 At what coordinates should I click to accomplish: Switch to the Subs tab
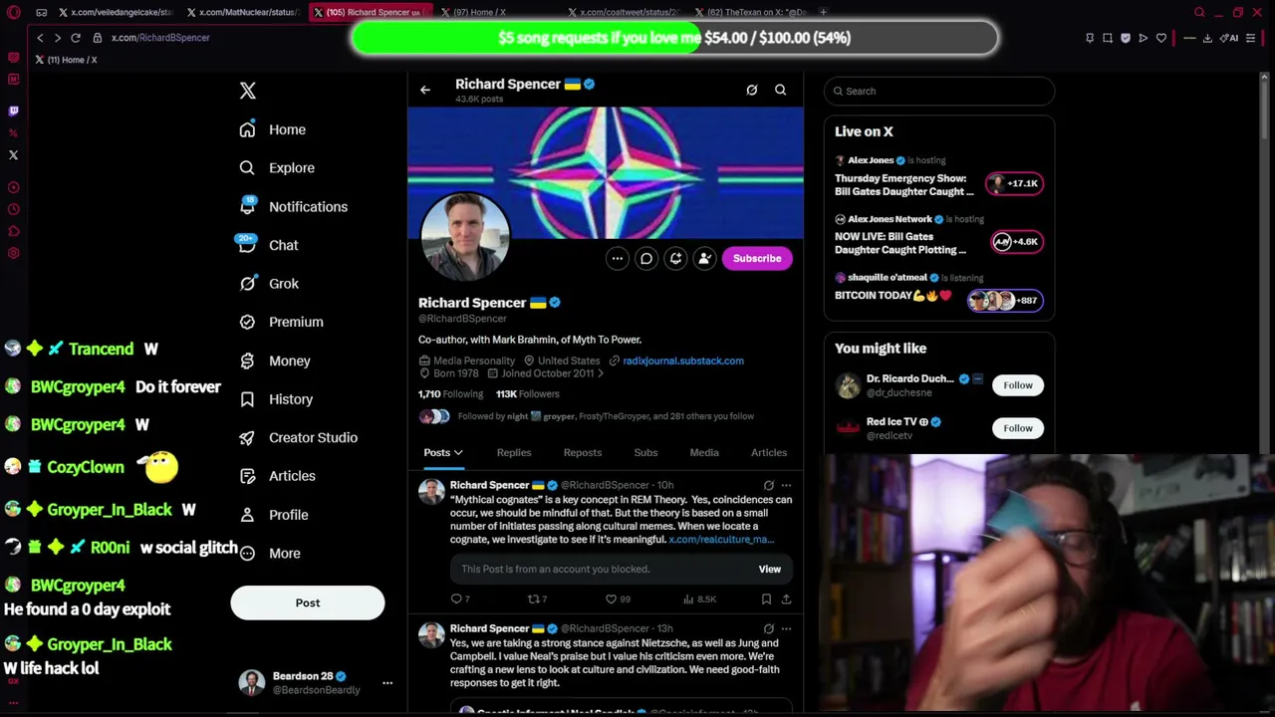645,453
